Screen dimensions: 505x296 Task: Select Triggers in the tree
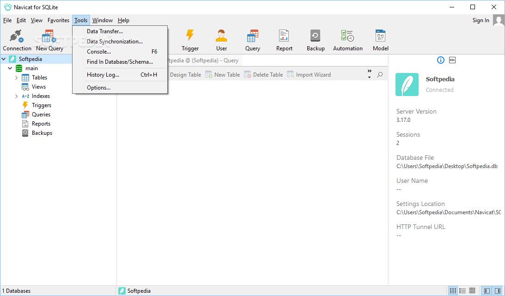pos(42,105)
